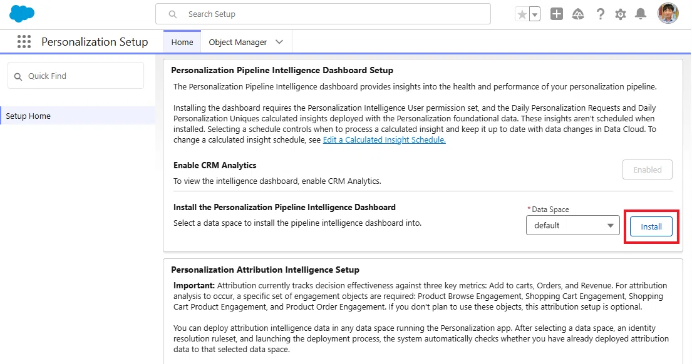Image resolution: width=692 pixels, height=364 pixels.
Task: Open the user profile avatar
Action: click(668, 14)
